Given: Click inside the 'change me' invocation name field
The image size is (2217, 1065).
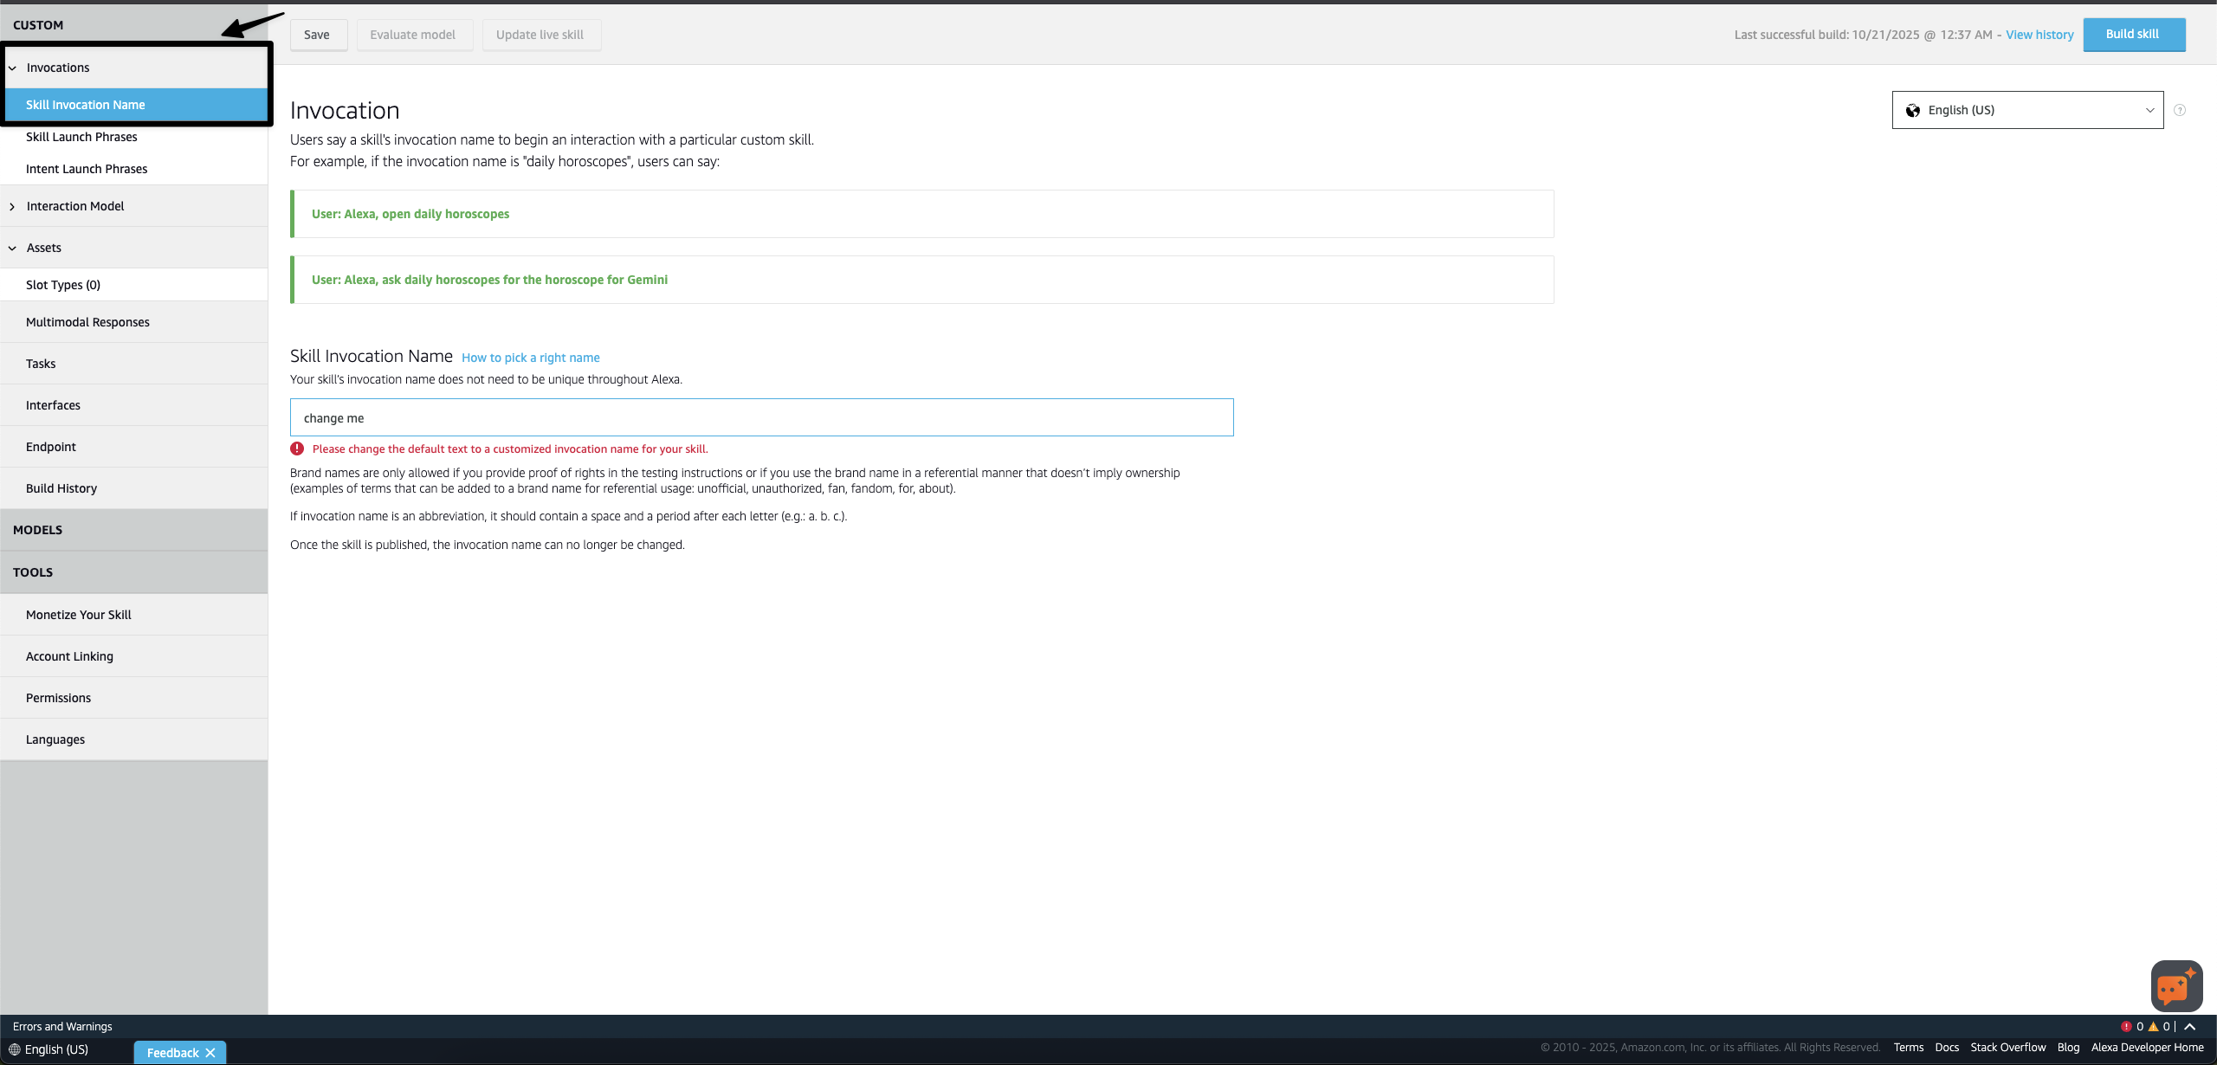Looking at the screenshot, I should coord(760,417).
